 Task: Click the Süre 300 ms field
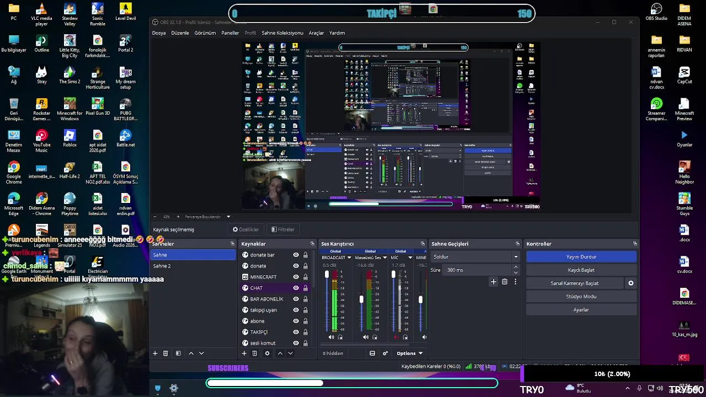(x=478, y=270)
